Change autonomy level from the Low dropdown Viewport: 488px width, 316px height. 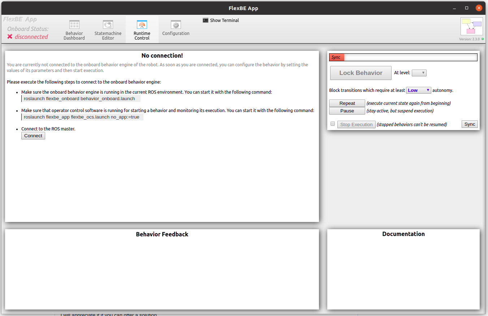(x=419, y=90)
